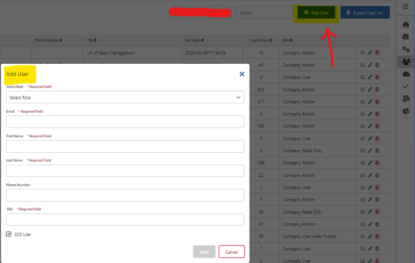415x263 pixels.
Task: Delete the first user row using trash icon
Action: click(377, 53)
